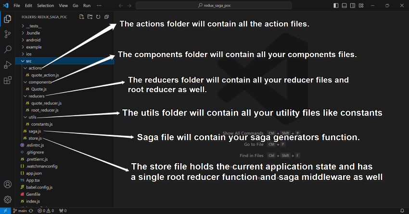The image size is (409, 214).
Task: Open the Run and Debug view
Action: pos(7,65)
